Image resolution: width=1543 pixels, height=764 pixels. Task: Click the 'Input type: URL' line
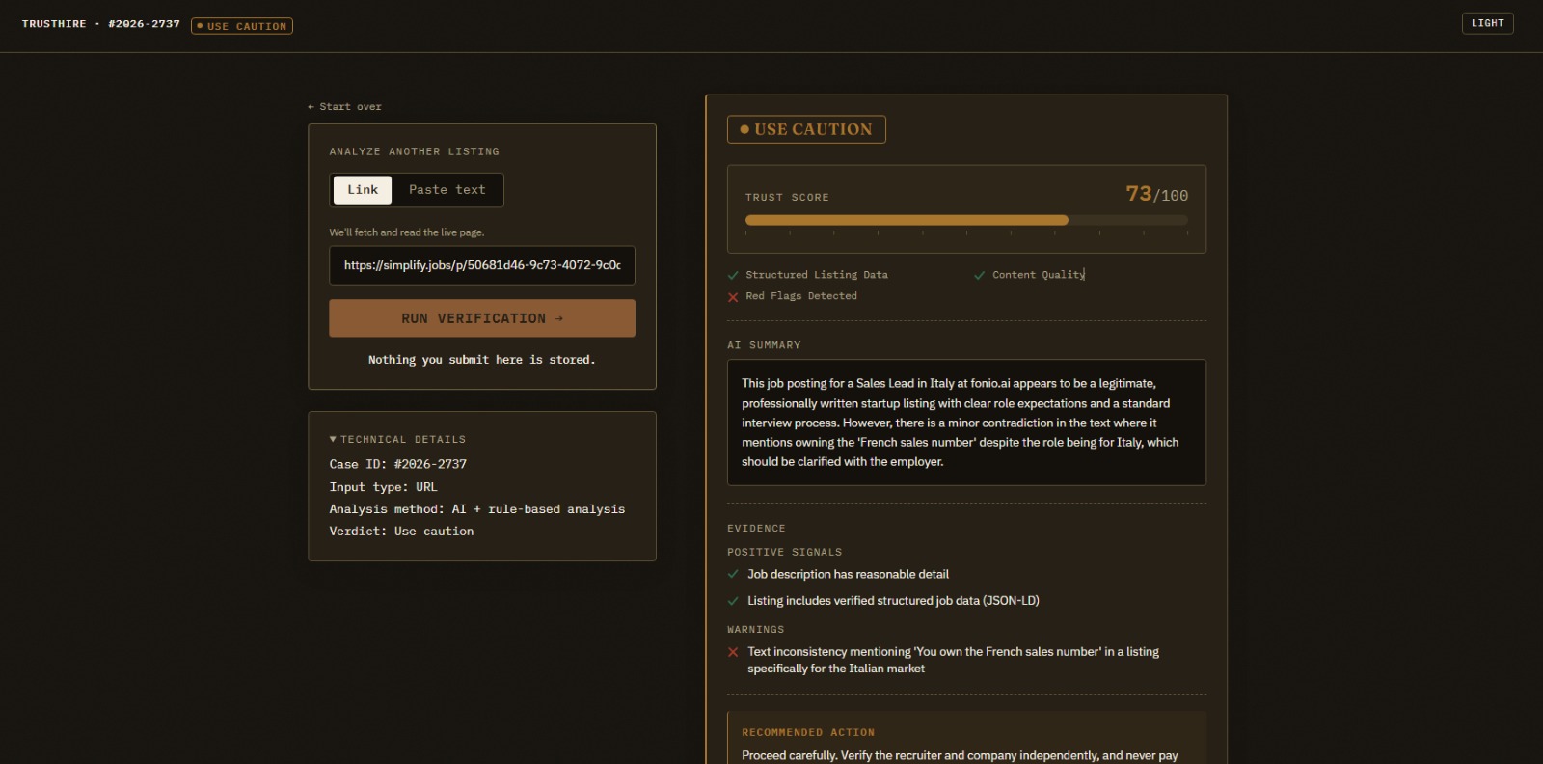tap(383, 487)
